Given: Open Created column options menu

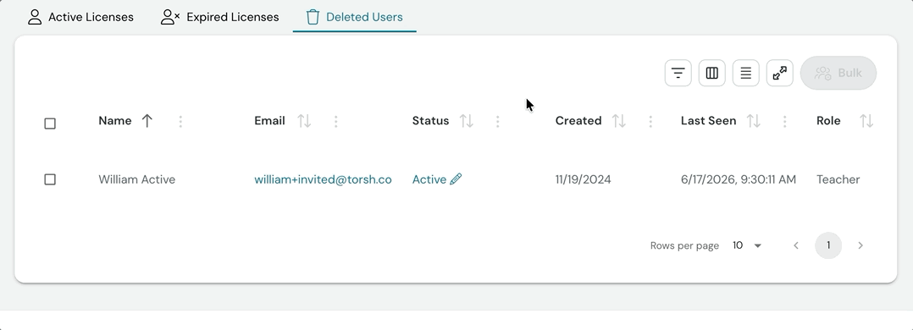Looking at the screenshot, I should [650, 121].
